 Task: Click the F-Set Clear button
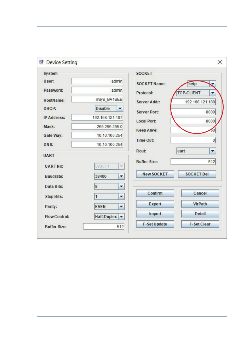coord(200,224)
